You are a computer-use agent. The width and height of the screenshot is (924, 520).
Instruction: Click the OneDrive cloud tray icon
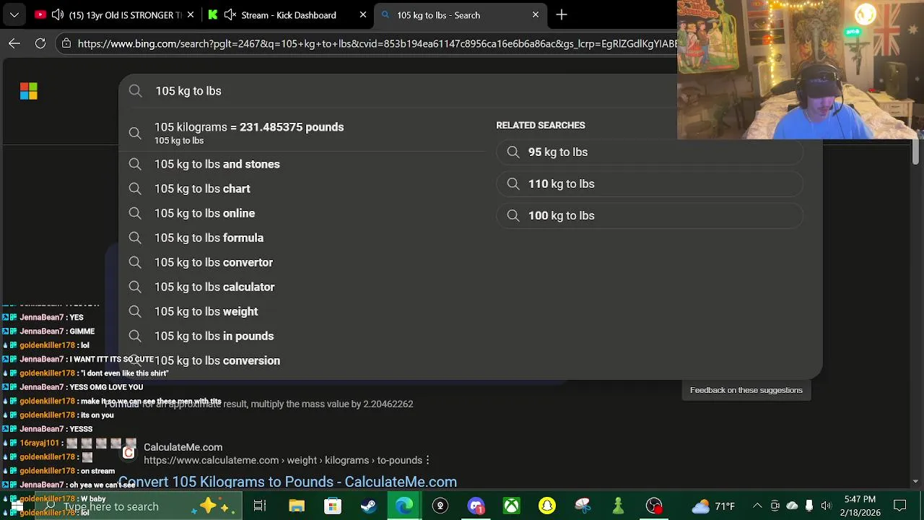point(792,506)
